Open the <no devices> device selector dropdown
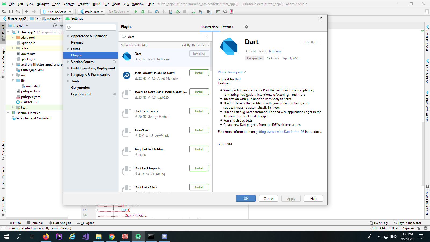430x242 pixels. click(57, 12)
